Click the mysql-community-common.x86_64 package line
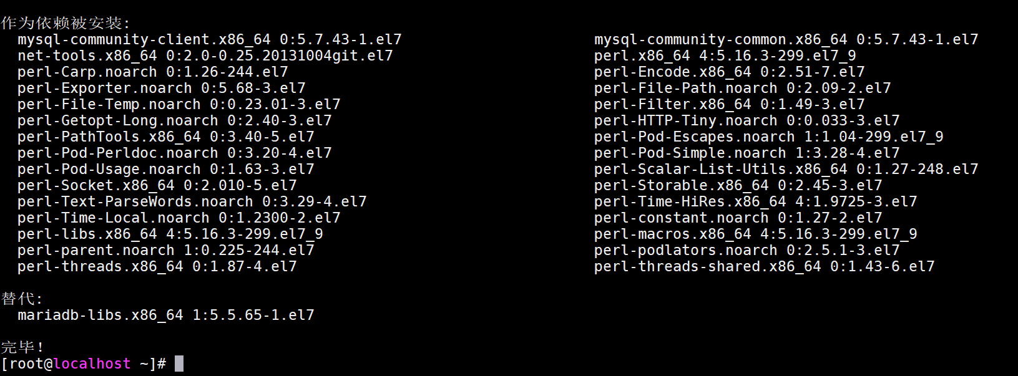The width and height of the screenshot is (1018, 376). pos(786,39)
